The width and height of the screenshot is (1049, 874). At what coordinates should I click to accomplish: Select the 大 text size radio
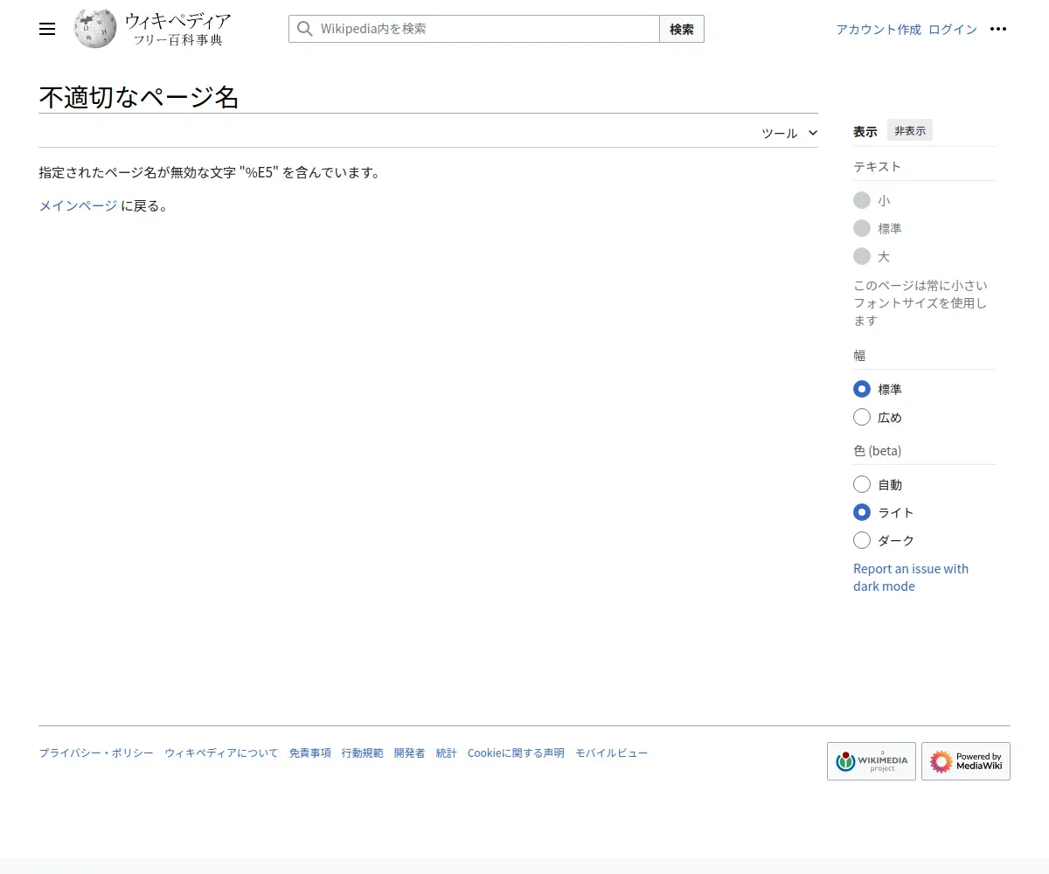click(862, 256)
